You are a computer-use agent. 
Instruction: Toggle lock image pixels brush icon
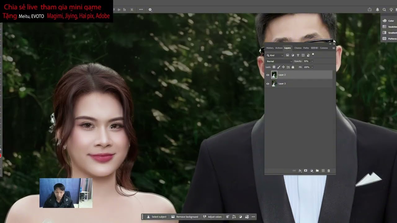[x=279, y=67]
